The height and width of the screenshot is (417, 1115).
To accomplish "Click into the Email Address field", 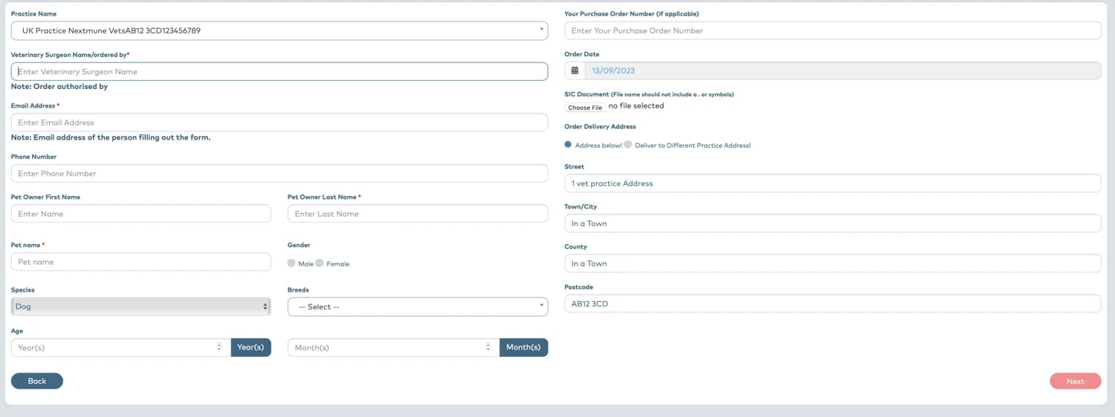I will (279, 122).
